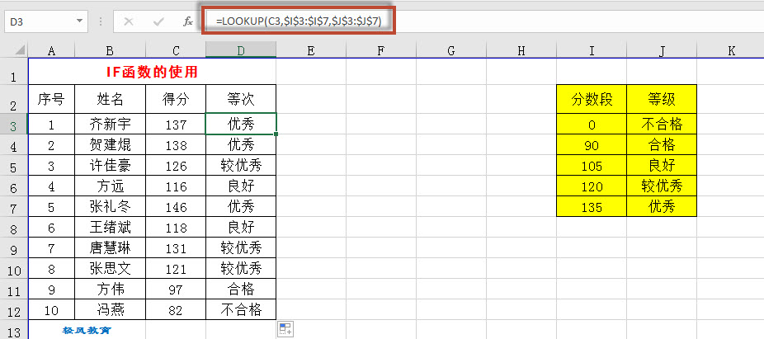Click the name cell 张思文
The width and height of the screenshot is (764, 339).
(x=110, y=268)
